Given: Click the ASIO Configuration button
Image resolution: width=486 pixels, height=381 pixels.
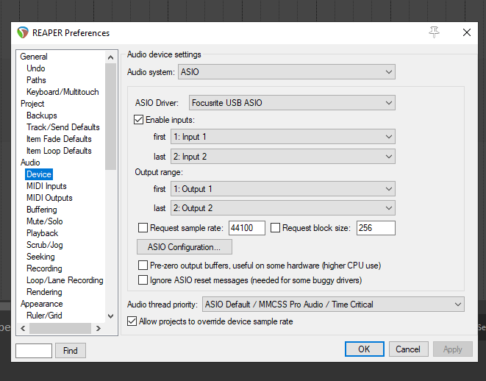Looking at the screenshot, I should (185, 247).
